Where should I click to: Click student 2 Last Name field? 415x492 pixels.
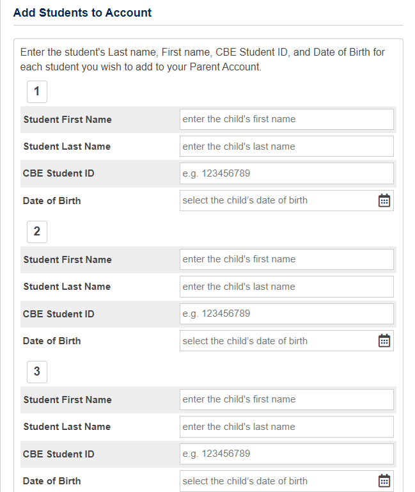pos(286,287)
